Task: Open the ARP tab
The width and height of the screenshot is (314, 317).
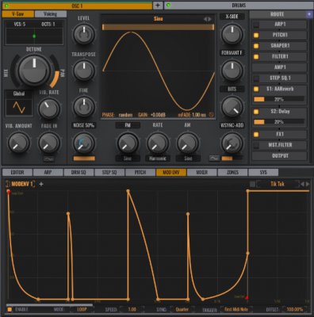Action: click(48, 173)
